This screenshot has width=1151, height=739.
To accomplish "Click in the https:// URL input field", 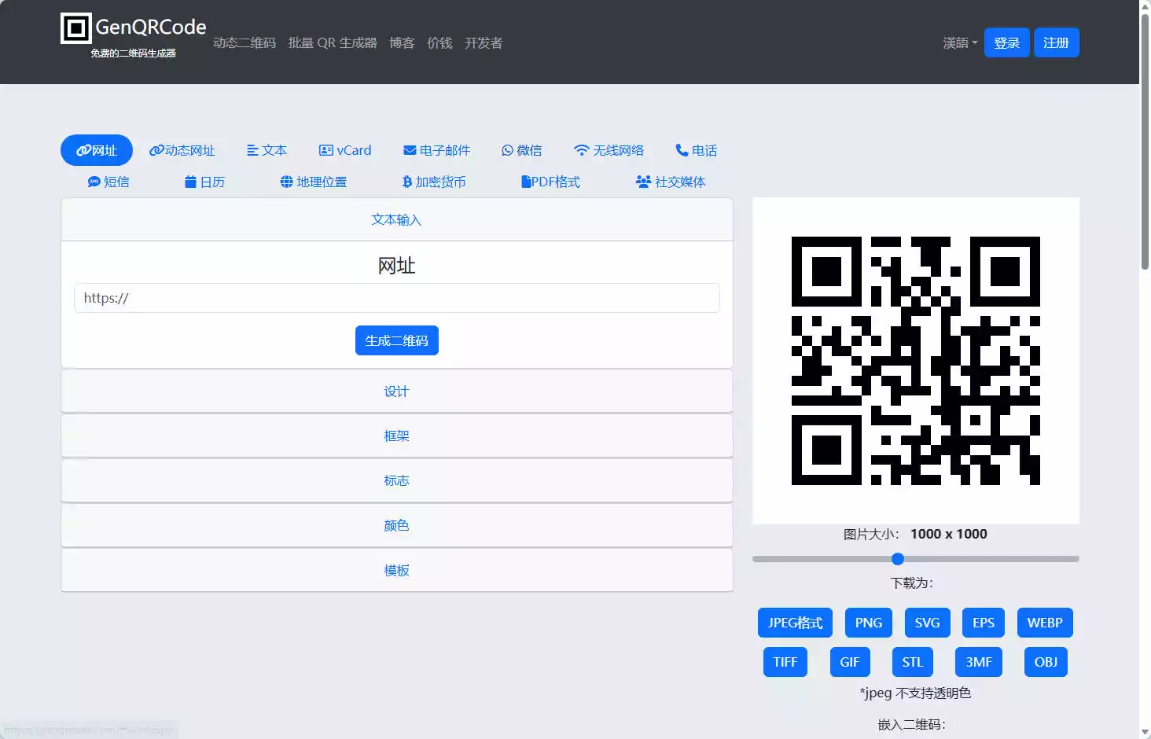I will pyautogui.click(x=396, y=298).
